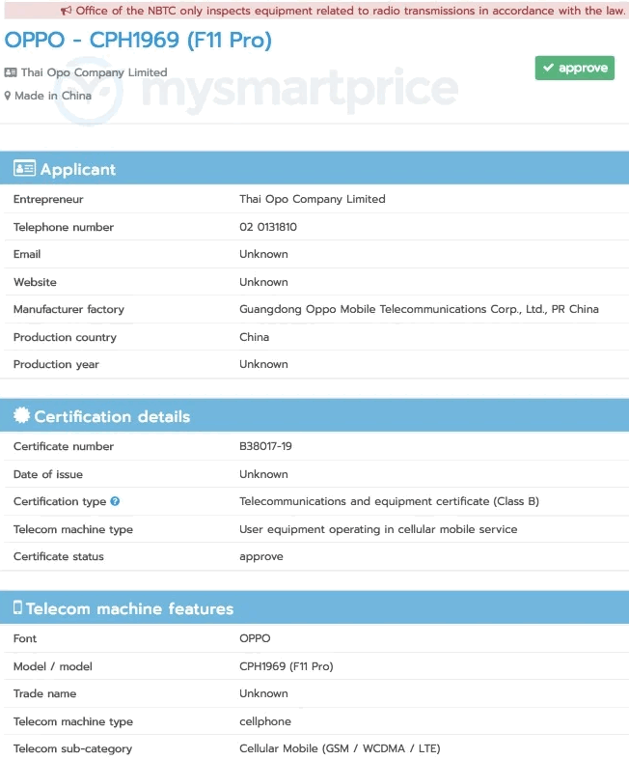Click the Date of issue label

[48, 474]
